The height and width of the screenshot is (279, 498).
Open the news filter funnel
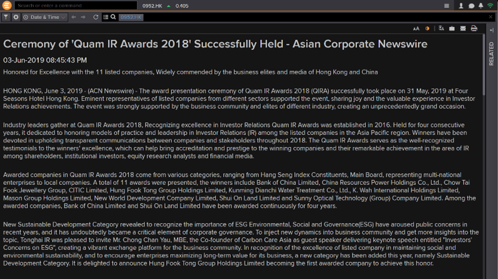coord(6,17)
